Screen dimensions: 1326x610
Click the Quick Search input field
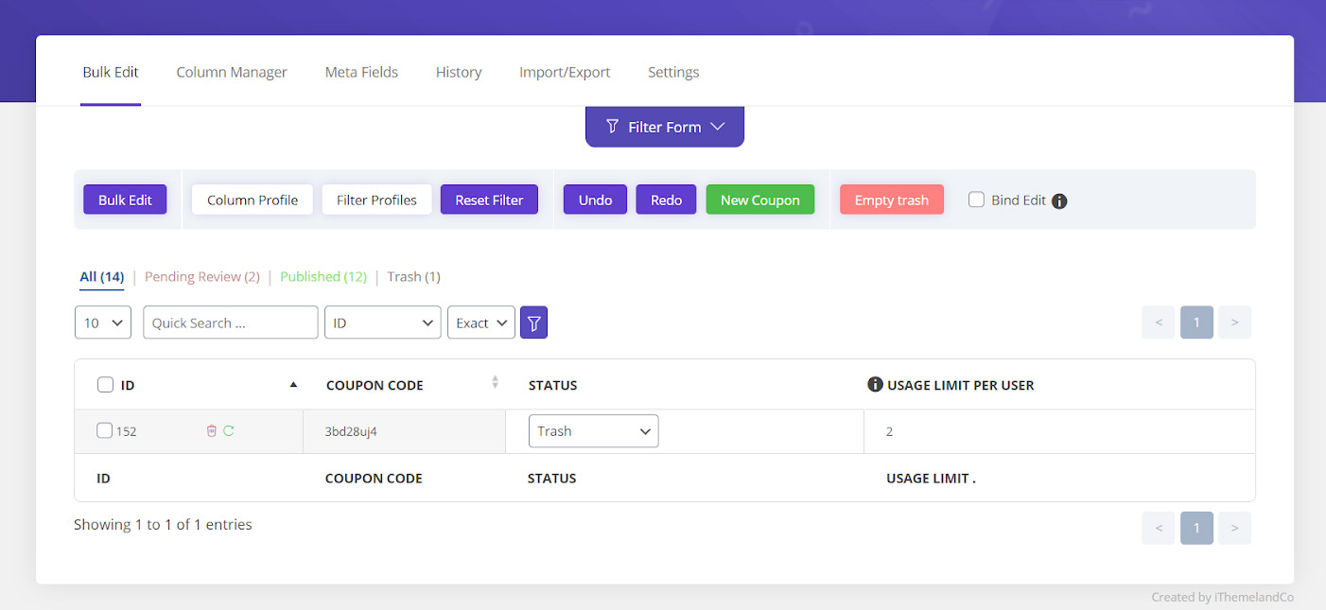click(231, 322)
